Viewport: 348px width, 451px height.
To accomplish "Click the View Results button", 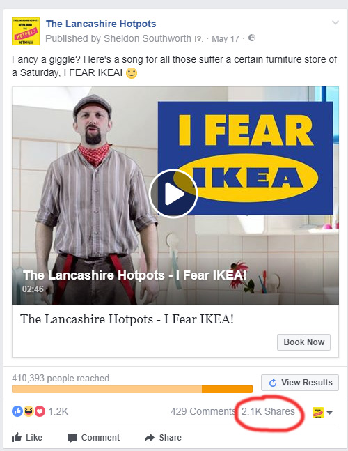I will (x=300, y=383).
